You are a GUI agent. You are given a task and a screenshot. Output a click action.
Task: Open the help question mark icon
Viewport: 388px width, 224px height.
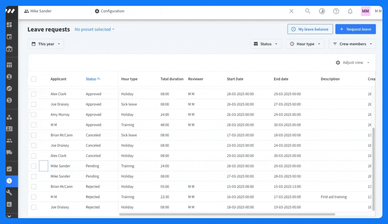(336, 11)
